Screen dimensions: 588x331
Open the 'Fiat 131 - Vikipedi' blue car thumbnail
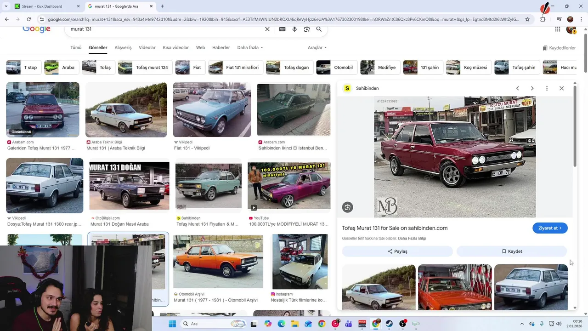click(x=212, y=110)
